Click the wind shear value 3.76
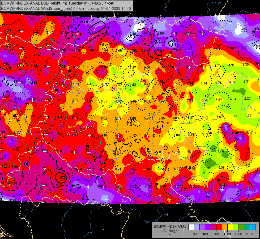Screen dimensions: 260x239 click(x=234, y=116)
